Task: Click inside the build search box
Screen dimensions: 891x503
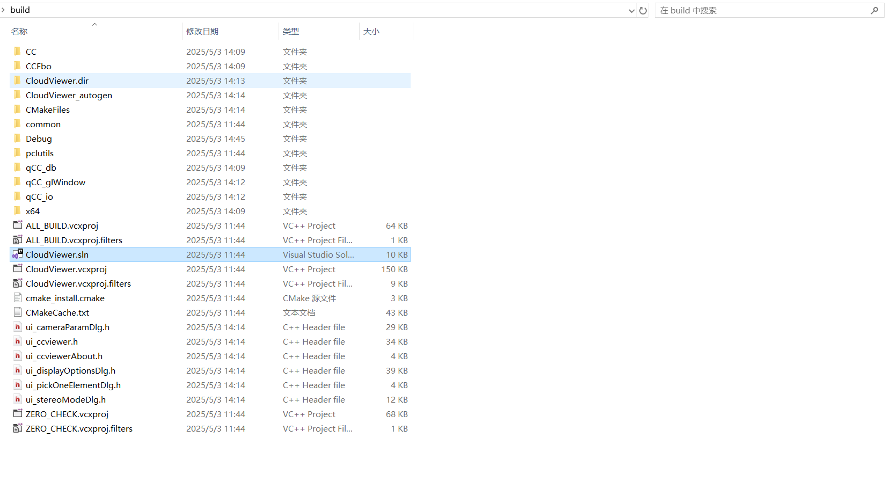Action: pos(751,10)
